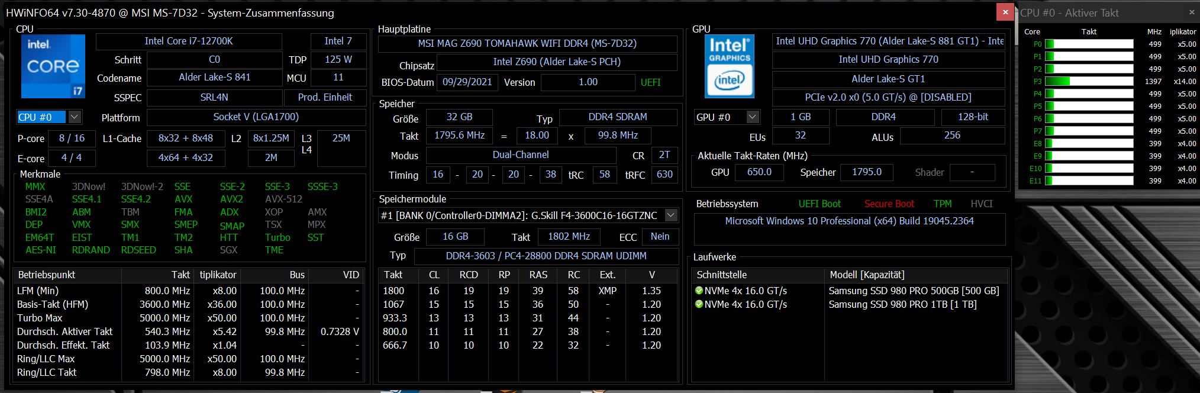Click the green UEFI label next to Version
The image size is (1200, 393).
(x=650, y=82)
